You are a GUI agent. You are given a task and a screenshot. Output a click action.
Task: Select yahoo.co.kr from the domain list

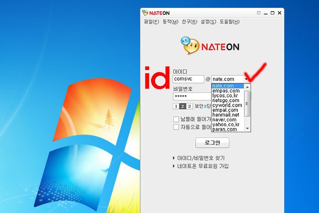click(227, 124)
